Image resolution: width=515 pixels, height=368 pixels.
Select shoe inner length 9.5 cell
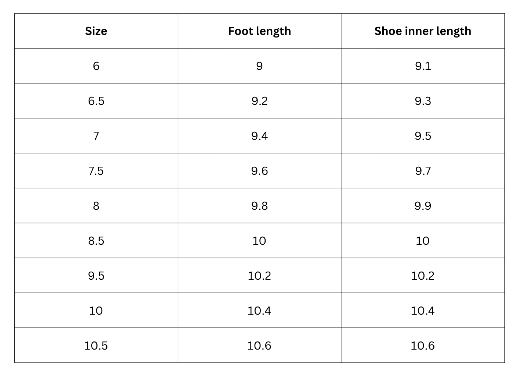pyautogui.click(x=423, y=136)
